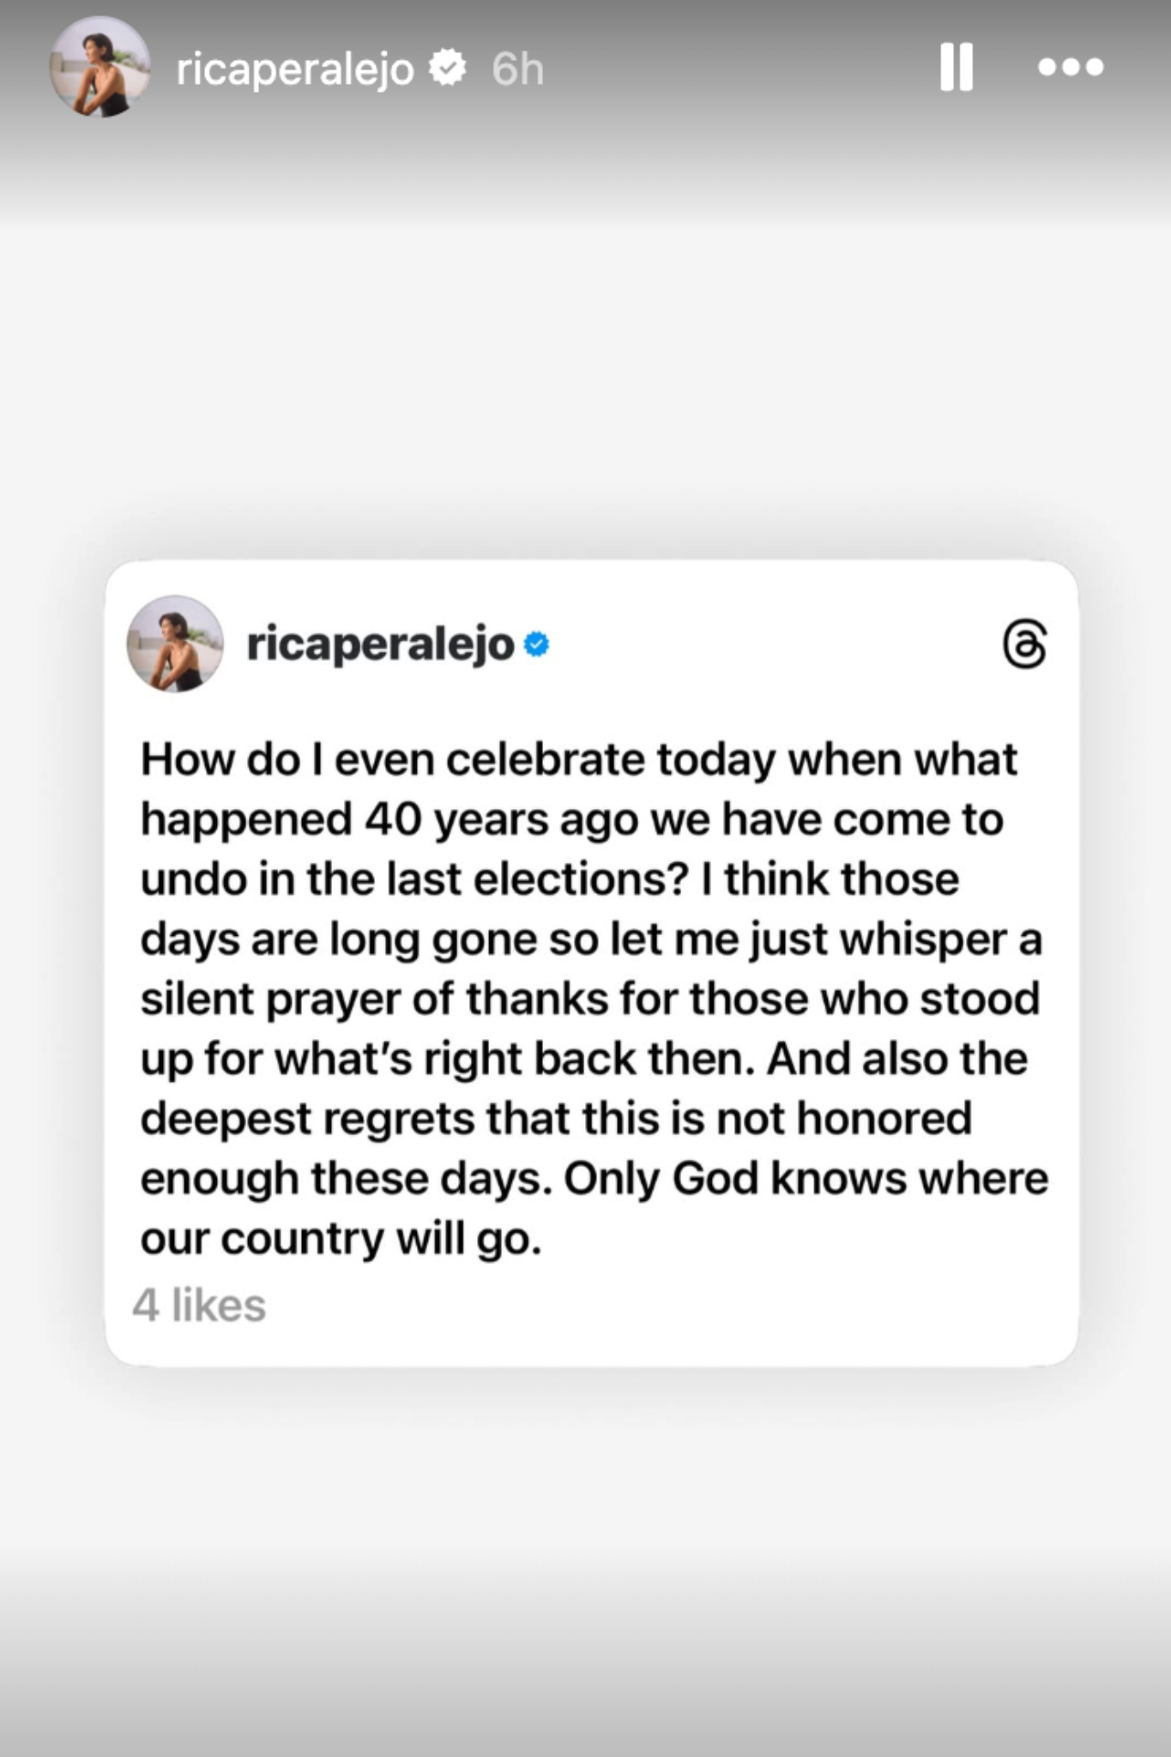Tap "our country will go." ending line

coord(341,1239)
